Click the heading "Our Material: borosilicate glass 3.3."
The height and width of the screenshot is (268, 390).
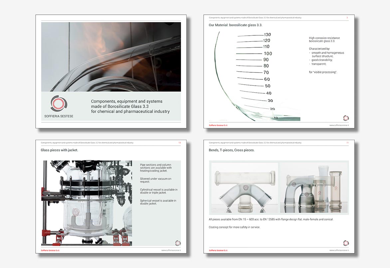pyautogui.click(x=236, y=25)
